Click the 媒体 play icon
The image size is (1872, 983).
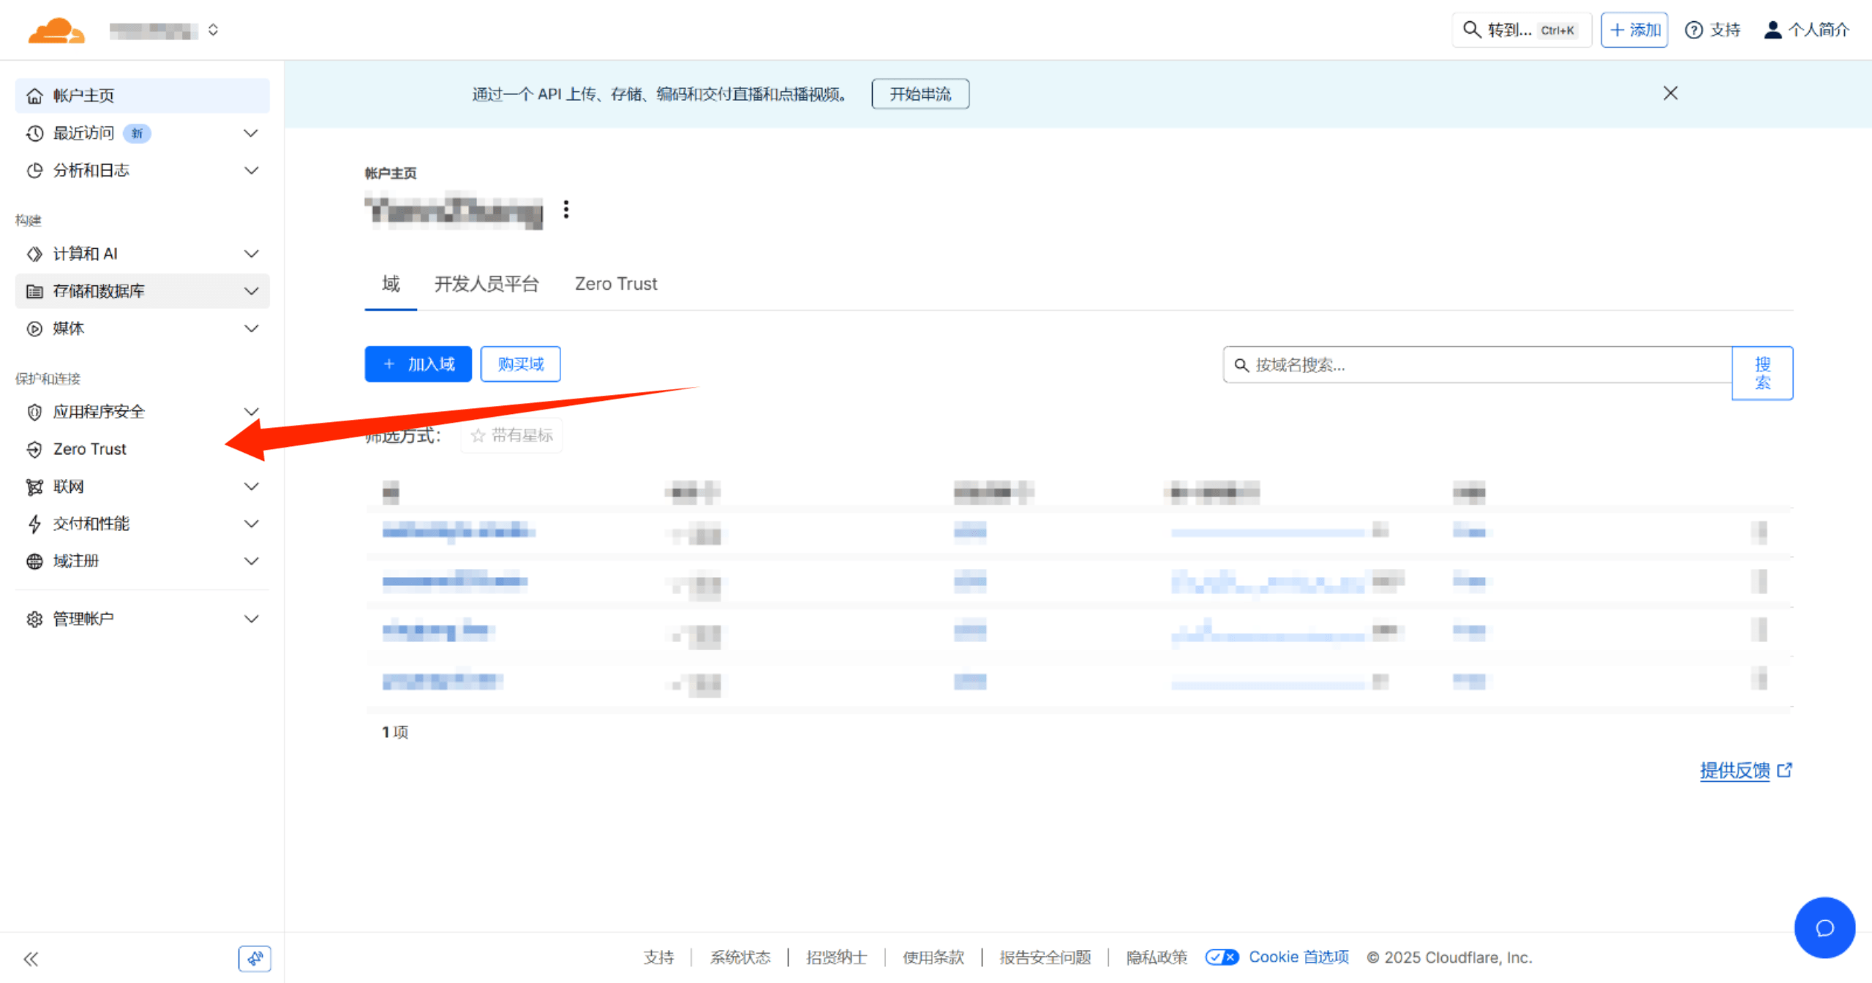coord(34,328)
